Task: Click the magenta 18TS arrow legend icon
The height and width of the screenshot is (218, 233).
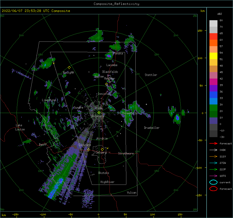Action: (213, 176)
